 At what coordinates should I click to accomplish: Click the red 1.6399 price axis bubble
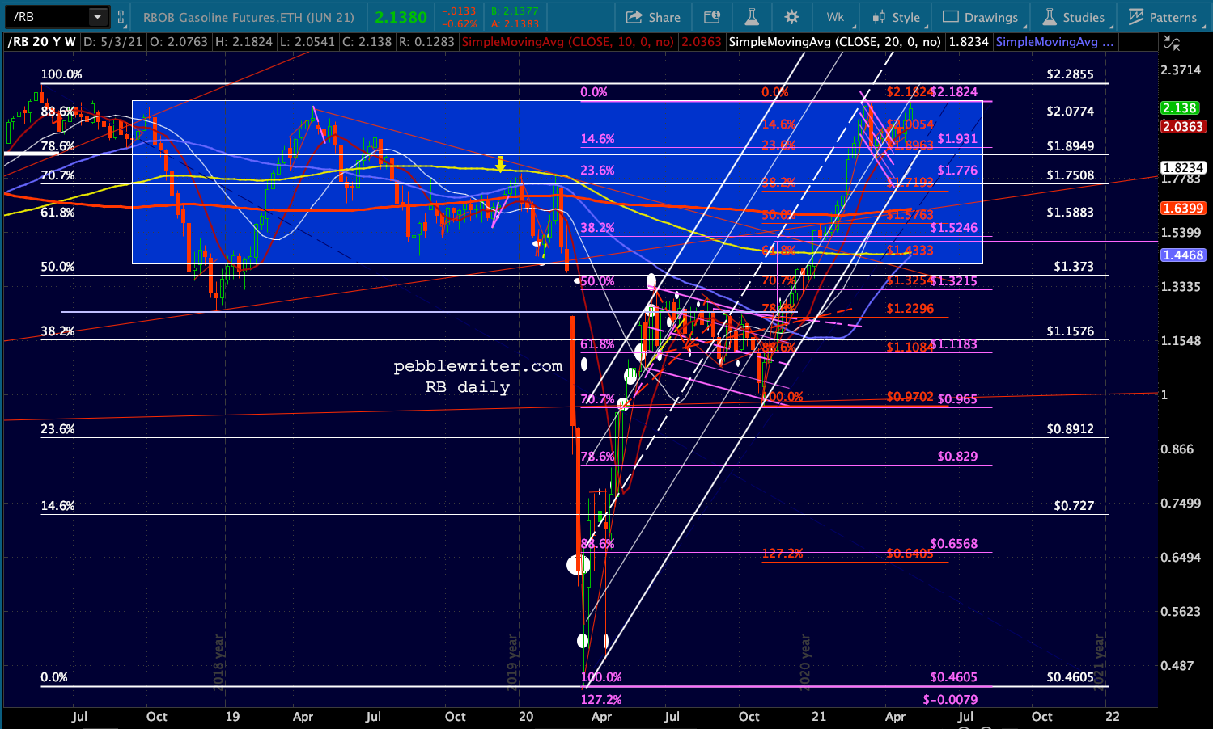1183,209
